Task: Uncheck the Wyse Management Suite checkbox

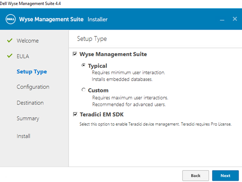Action: (75, 54)
